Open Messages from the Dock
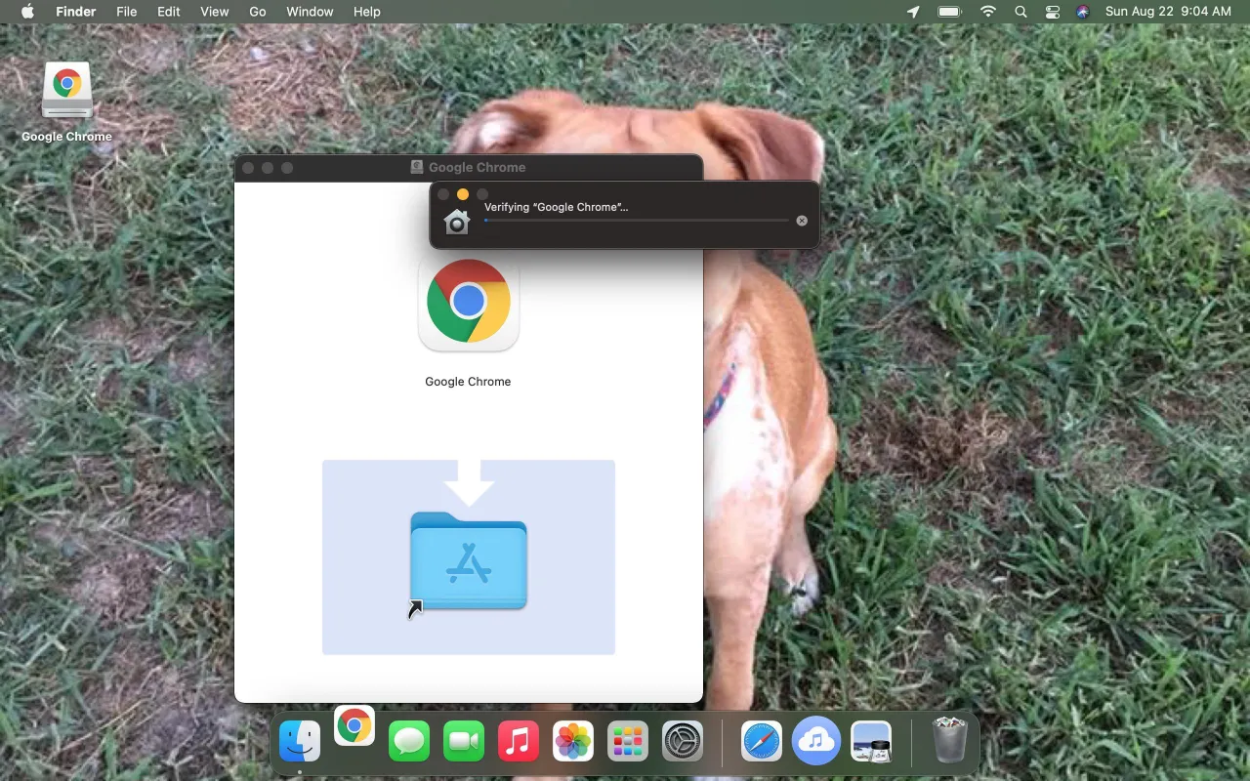The height and width of the screenshot is (781, 1250). [x=408, y=740]
